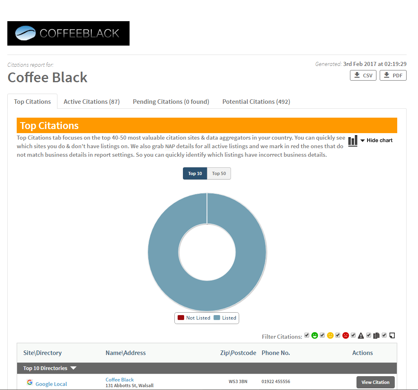Viewport: 418px width, 390px height.
Task: Switch the chart to Top 50
Action: [x=219, y=173]
